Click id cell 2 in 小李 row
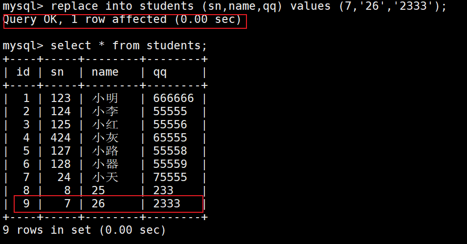The image size is (467, 244). click(26, 111)
